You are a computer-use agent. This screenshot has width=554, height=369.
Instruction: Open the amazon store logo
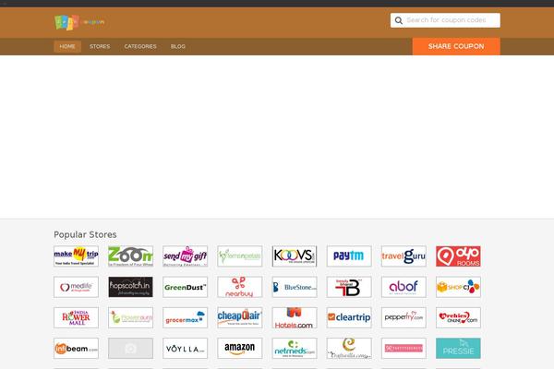[x=240, y=348]
